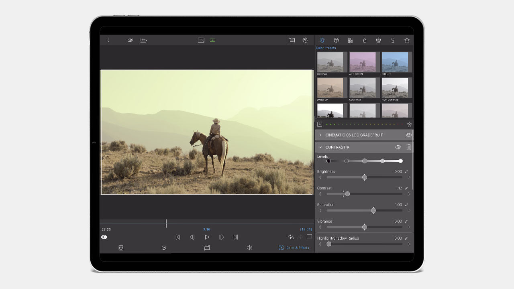Viewport: 514px width, 289px height.
Task: Click the undo arrow
Action: 291,237
